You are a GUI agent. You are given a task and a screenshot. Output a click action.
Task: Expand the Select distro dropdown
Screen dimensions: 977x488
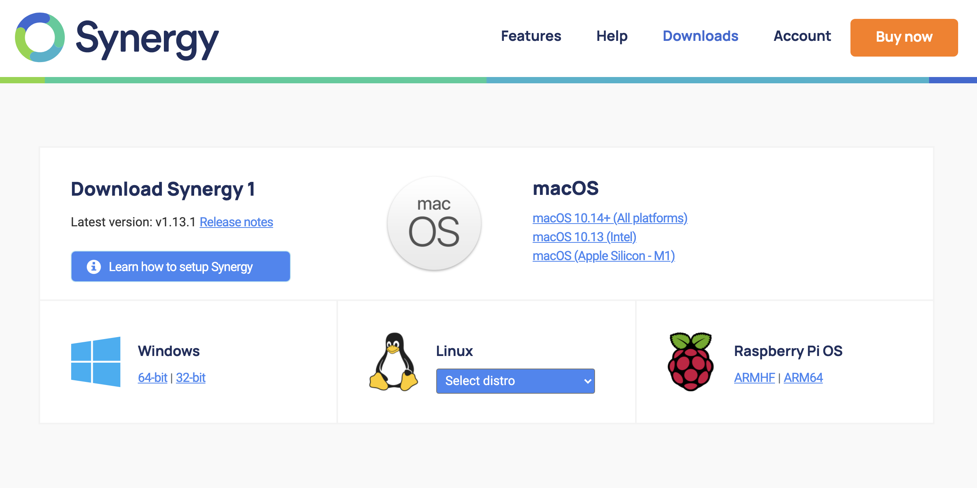point(515,381)
